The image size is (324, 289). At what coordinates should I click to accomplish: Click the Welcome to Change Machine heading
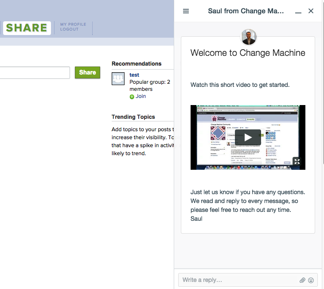click(x=248, y=53)
